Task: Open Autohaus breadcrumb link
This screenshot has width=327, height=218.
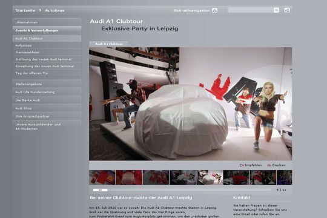Action: [x=54, y=10]
